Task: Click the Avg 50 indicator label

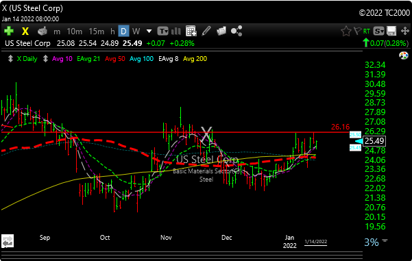Action: [x=115, y=59]
